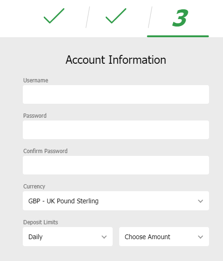Screen dimensions: 223x261
Task: Focus the Username input field
Action: tap(116, 94)
